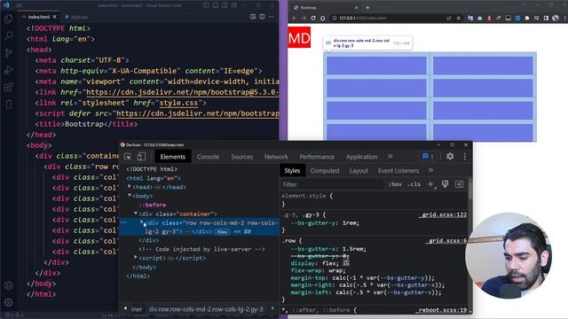Open flexbox editor next to display flex
The image size is (568, 319).
pyautogui.click(x=346, y=263)
